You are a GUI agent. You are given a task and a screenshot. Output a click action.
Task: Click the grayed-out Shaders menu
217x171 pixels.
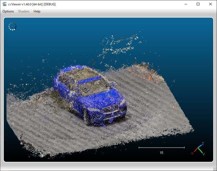(x=24, y=11)
